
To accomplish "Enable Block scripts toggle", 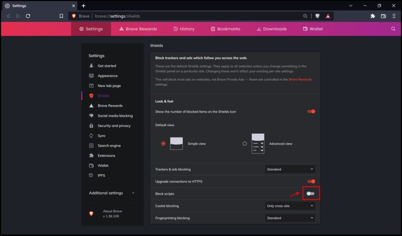I will (311, 194).
